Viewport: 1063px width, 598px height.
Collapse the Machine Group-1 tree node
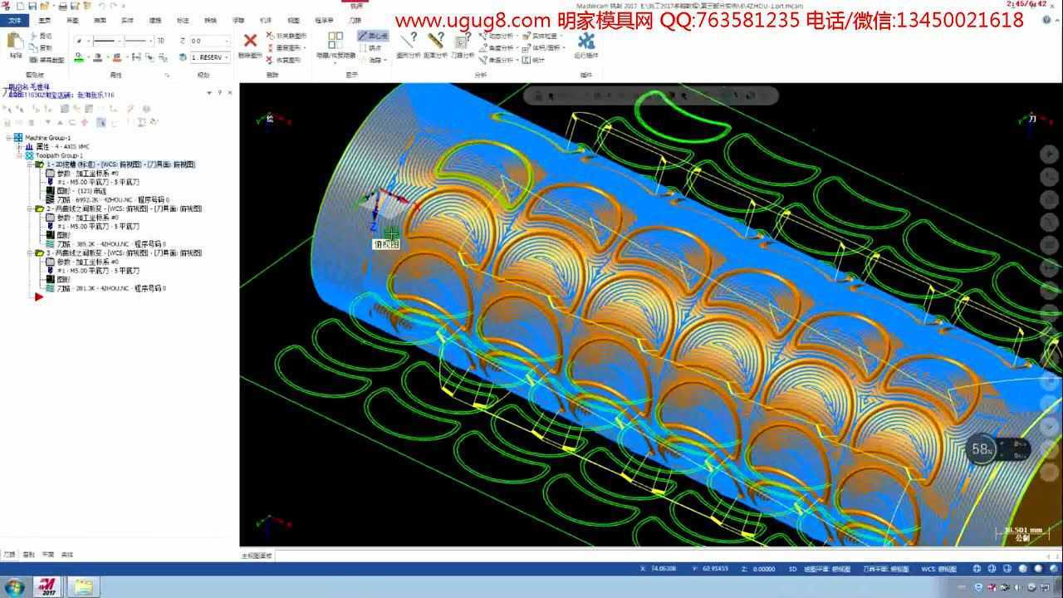click(x=8, y=138)
